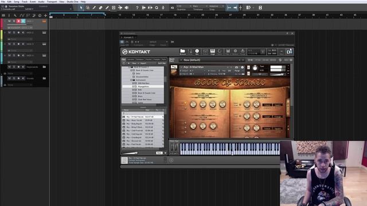367x206 pixels.
Task: Open the Song menu
Action: (17, 2)
